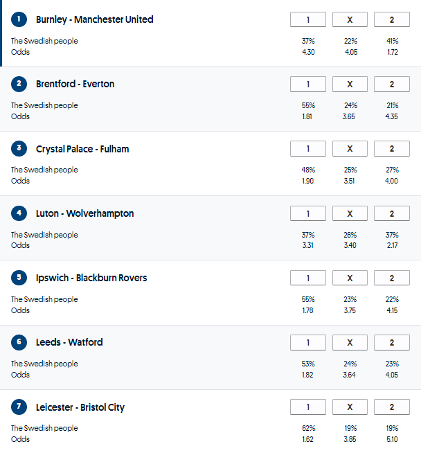Screen dimensions: 421x453
Task: Select 2 for Leicester - Bristol City
Action: 391,407
